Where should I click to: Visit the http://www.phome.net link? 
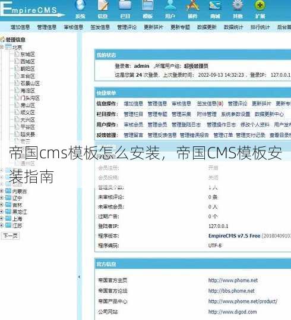[x=233, y=280]
